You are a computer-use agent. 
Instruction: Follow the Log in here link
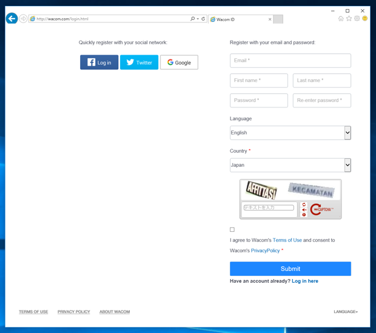pyautogui.click(x=305, y=281)
